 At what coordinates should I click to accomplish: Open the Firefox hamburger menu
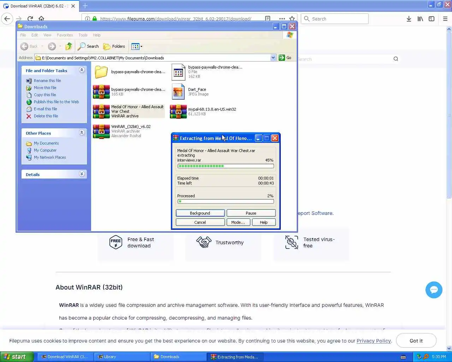[445, 19]
